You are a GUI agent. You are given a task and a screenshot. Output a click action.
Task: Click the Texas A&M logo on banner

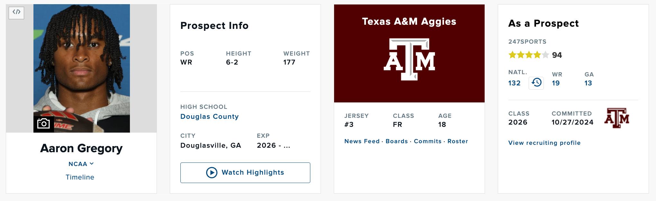tap(409, 59)
